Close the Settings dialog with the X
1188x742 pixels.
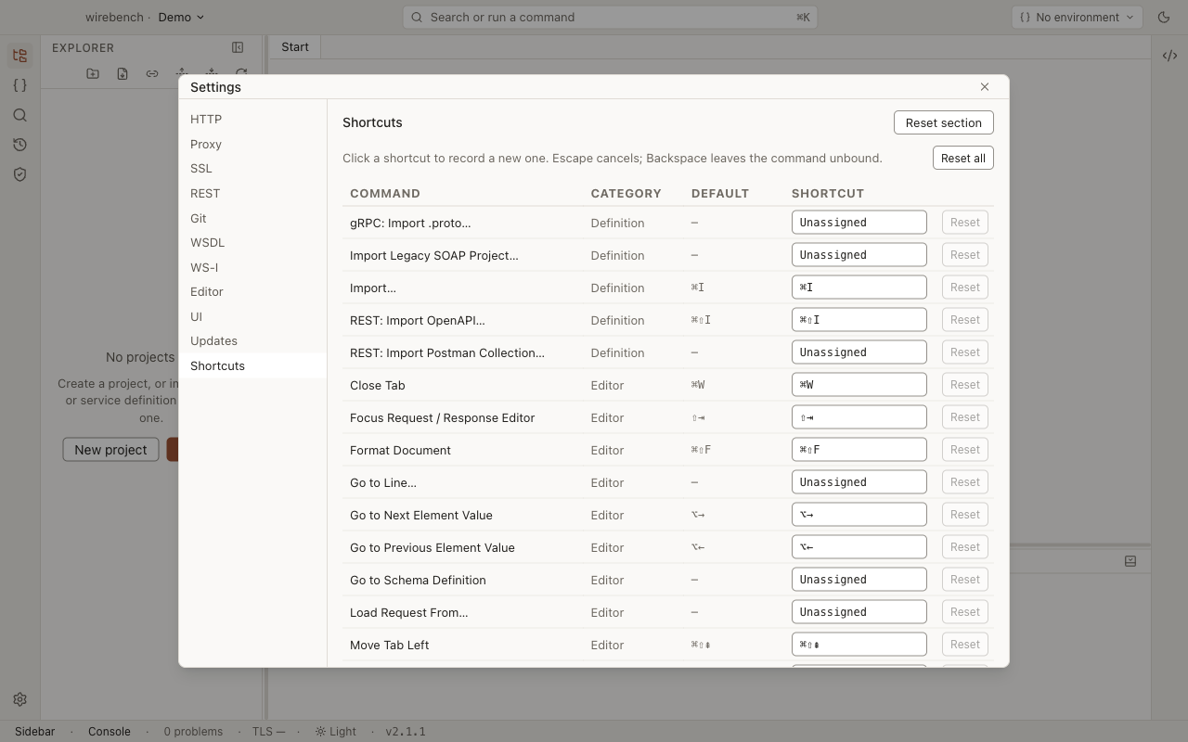pos(985,87)
